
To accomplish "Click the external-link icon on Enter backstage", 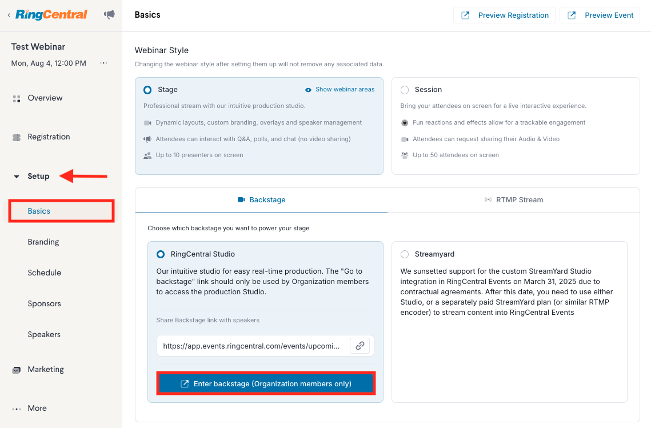I will click(185, 384).
